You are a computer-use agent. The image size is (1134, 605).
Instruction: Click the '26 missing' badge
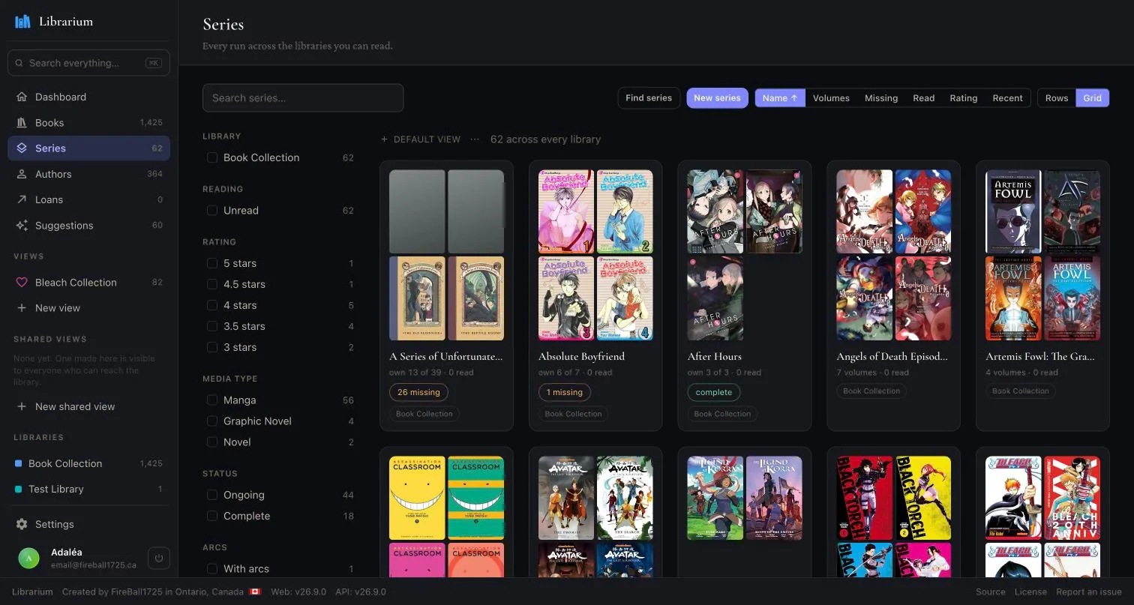click(418, 392)
